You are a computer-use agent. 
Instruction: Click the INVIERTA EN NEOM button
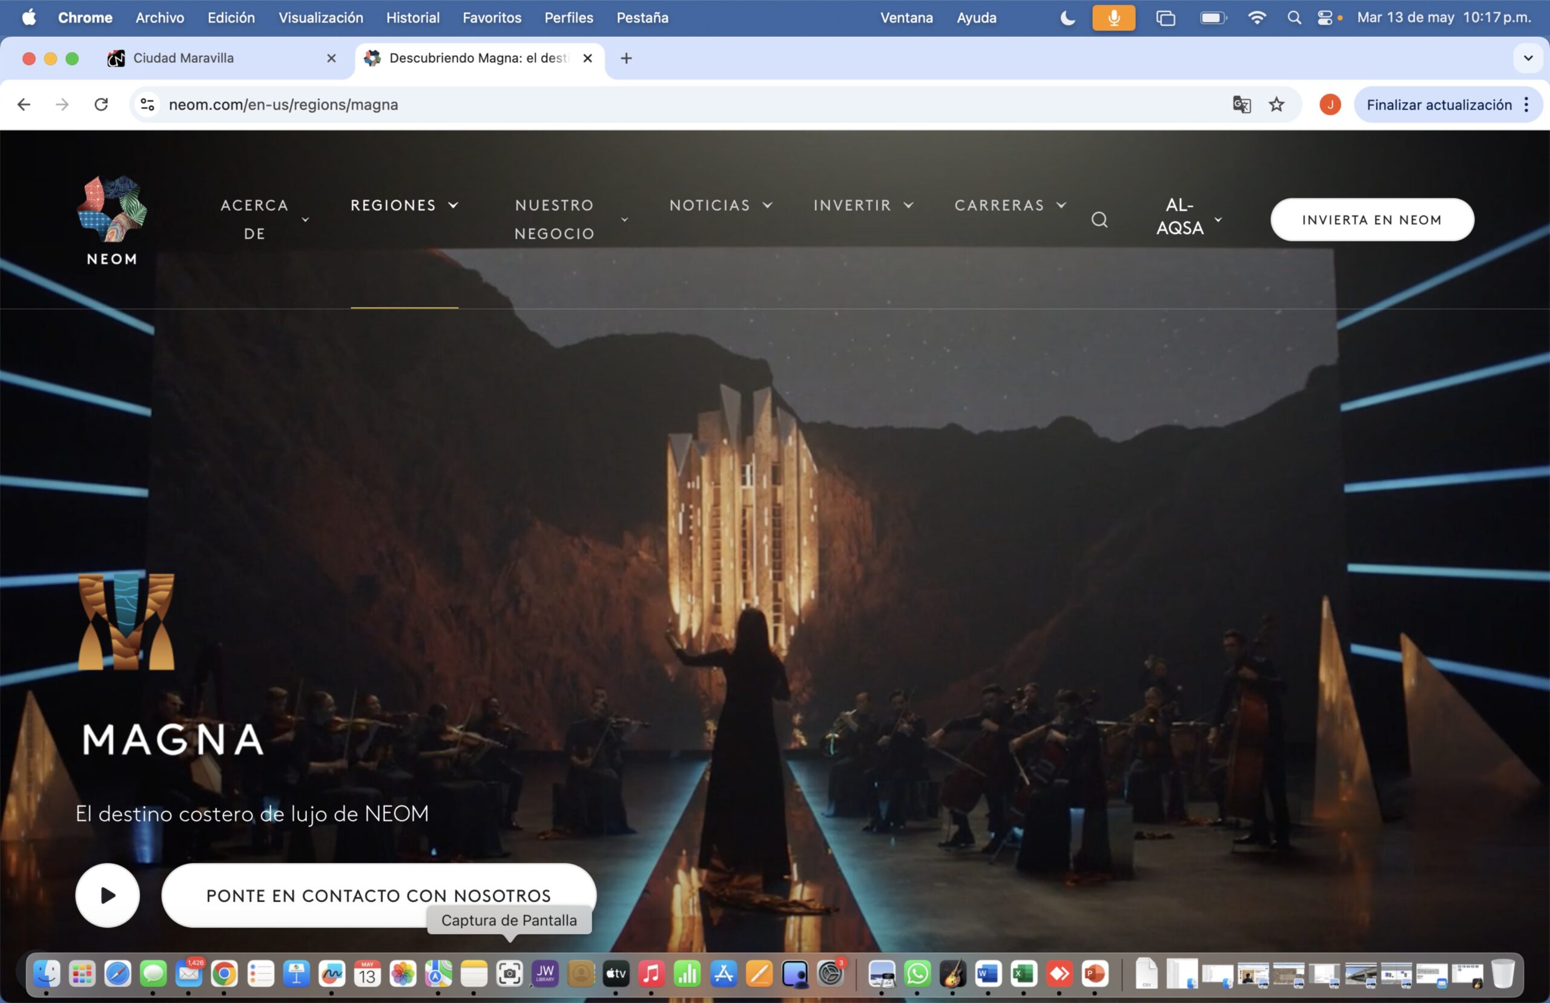(x=1371, y=220)
